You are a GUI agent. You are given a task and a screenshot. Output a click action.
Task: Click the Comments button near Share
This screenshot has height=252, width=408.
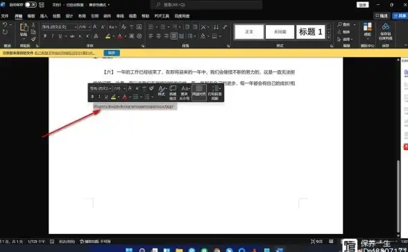point(382,16)
